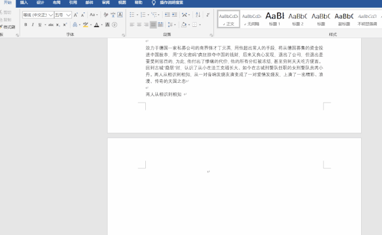Click the bullets list icon
Image resolution: width=382 pixels, height=235 pixels.
[132, 15]
